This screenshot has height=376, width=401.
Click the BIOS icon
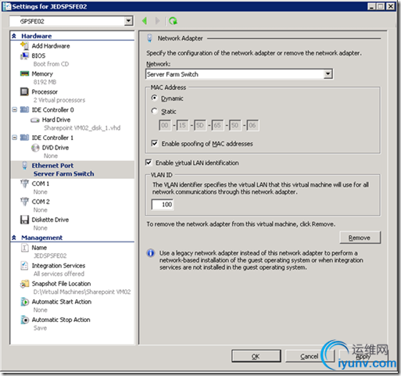click(24, 56)
